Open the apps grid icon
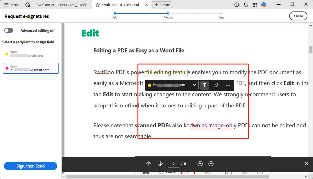The height and width of the screenshot is (179, 313). click(255, 5)
